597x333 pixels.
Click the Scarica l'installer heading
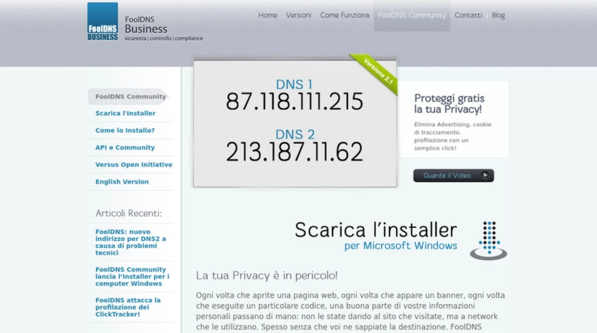375,230
